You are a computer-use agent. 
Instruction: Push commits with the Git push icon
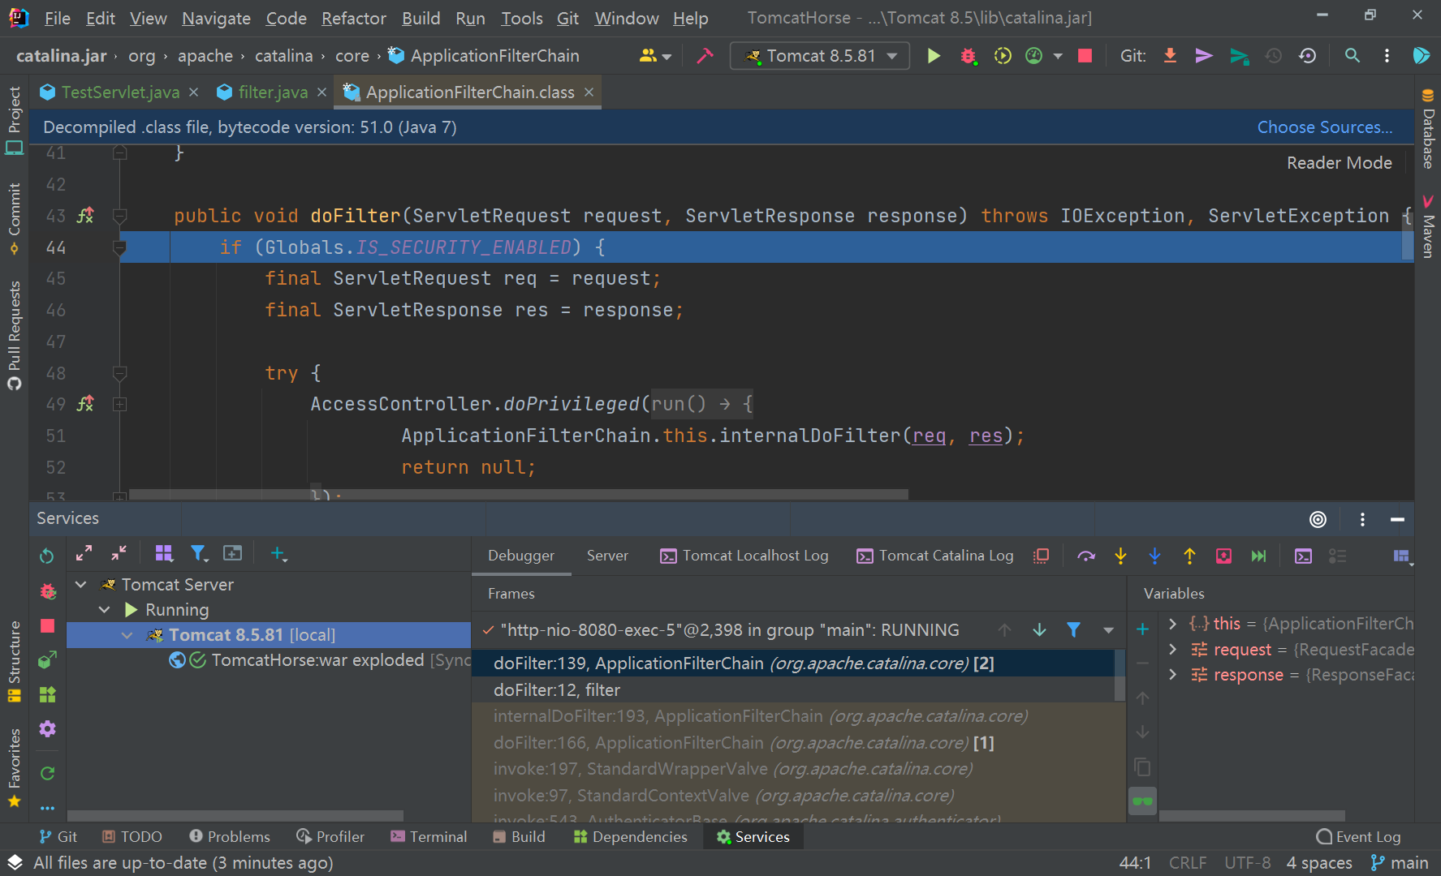1239,56
